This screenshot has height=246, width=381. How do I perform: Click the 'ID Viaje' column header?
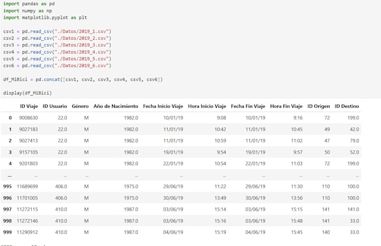pos(29,106)
